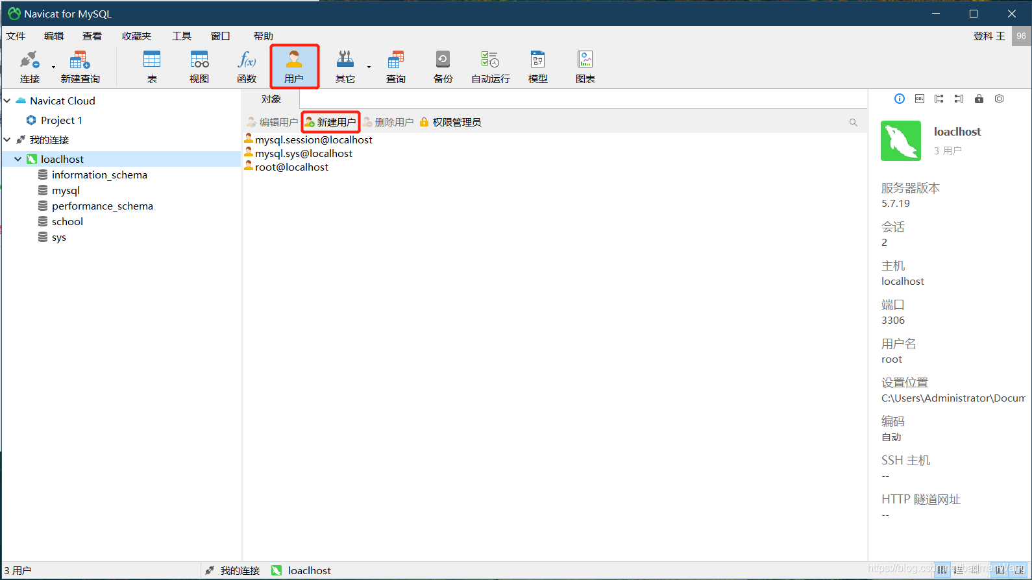This screenshot has width=1032, height=580.
Task: Click the uses-objects dependency icon
Action: coord(939,99)
